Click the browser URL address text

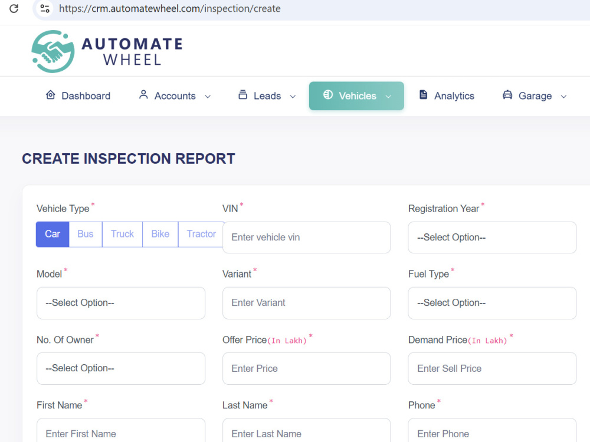tap(170, 9)
